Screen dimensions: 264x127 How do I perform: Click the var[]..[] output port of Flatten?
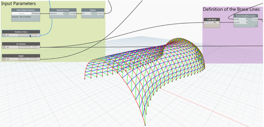(x=101, y=13)
